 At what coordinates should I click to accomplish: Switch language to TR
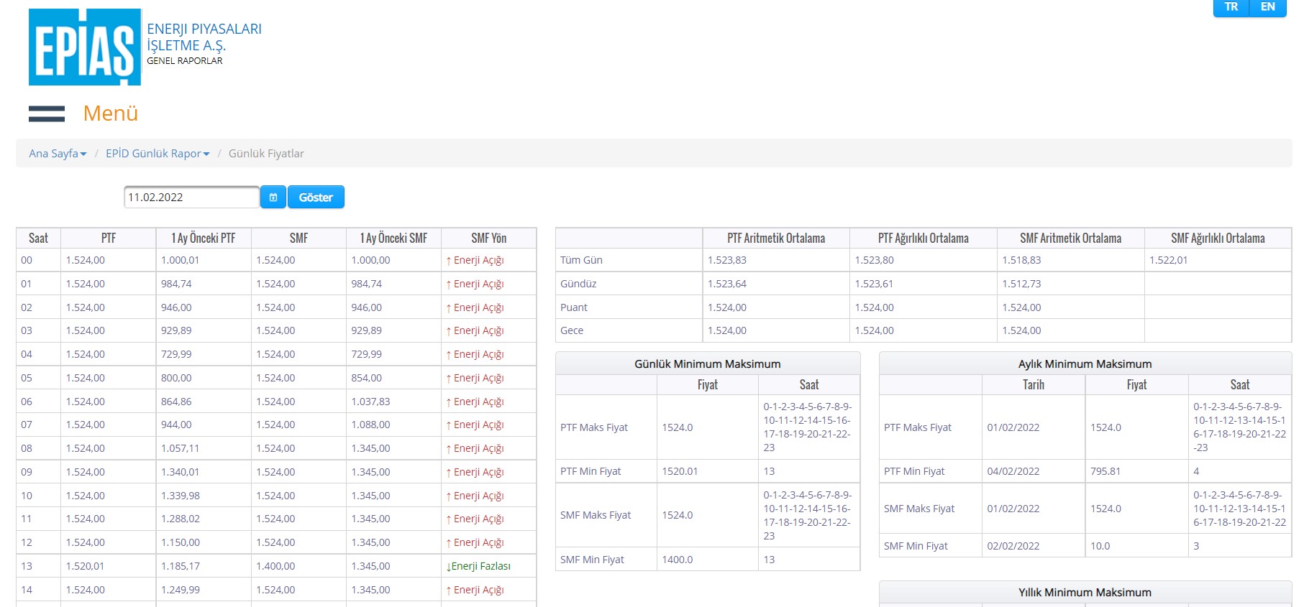(x=1231, y=7)
